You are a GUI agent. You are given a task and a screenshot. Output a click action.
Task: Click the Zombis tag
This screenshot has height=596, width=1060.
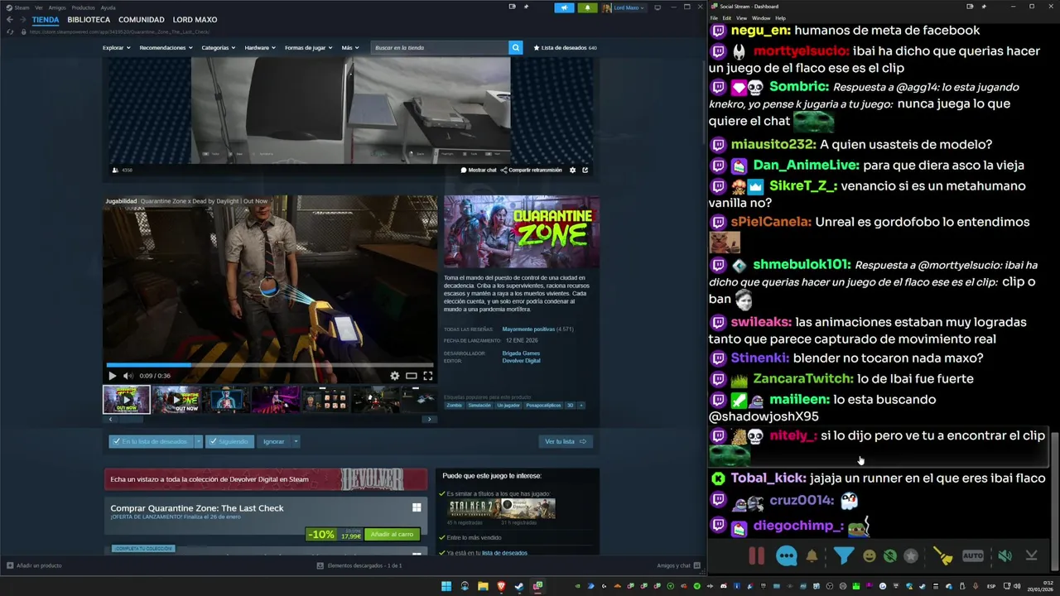455,406
